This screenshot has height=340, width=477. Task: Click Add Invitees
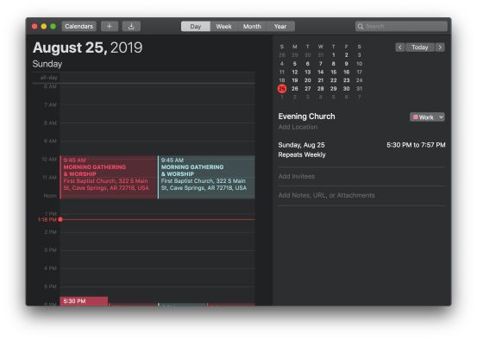297,176
